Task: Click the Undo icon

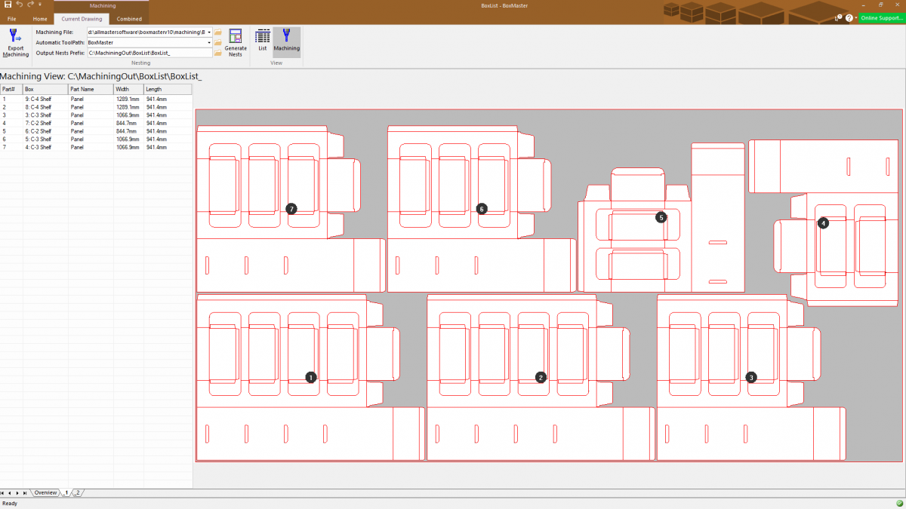Action: point(19,4)
